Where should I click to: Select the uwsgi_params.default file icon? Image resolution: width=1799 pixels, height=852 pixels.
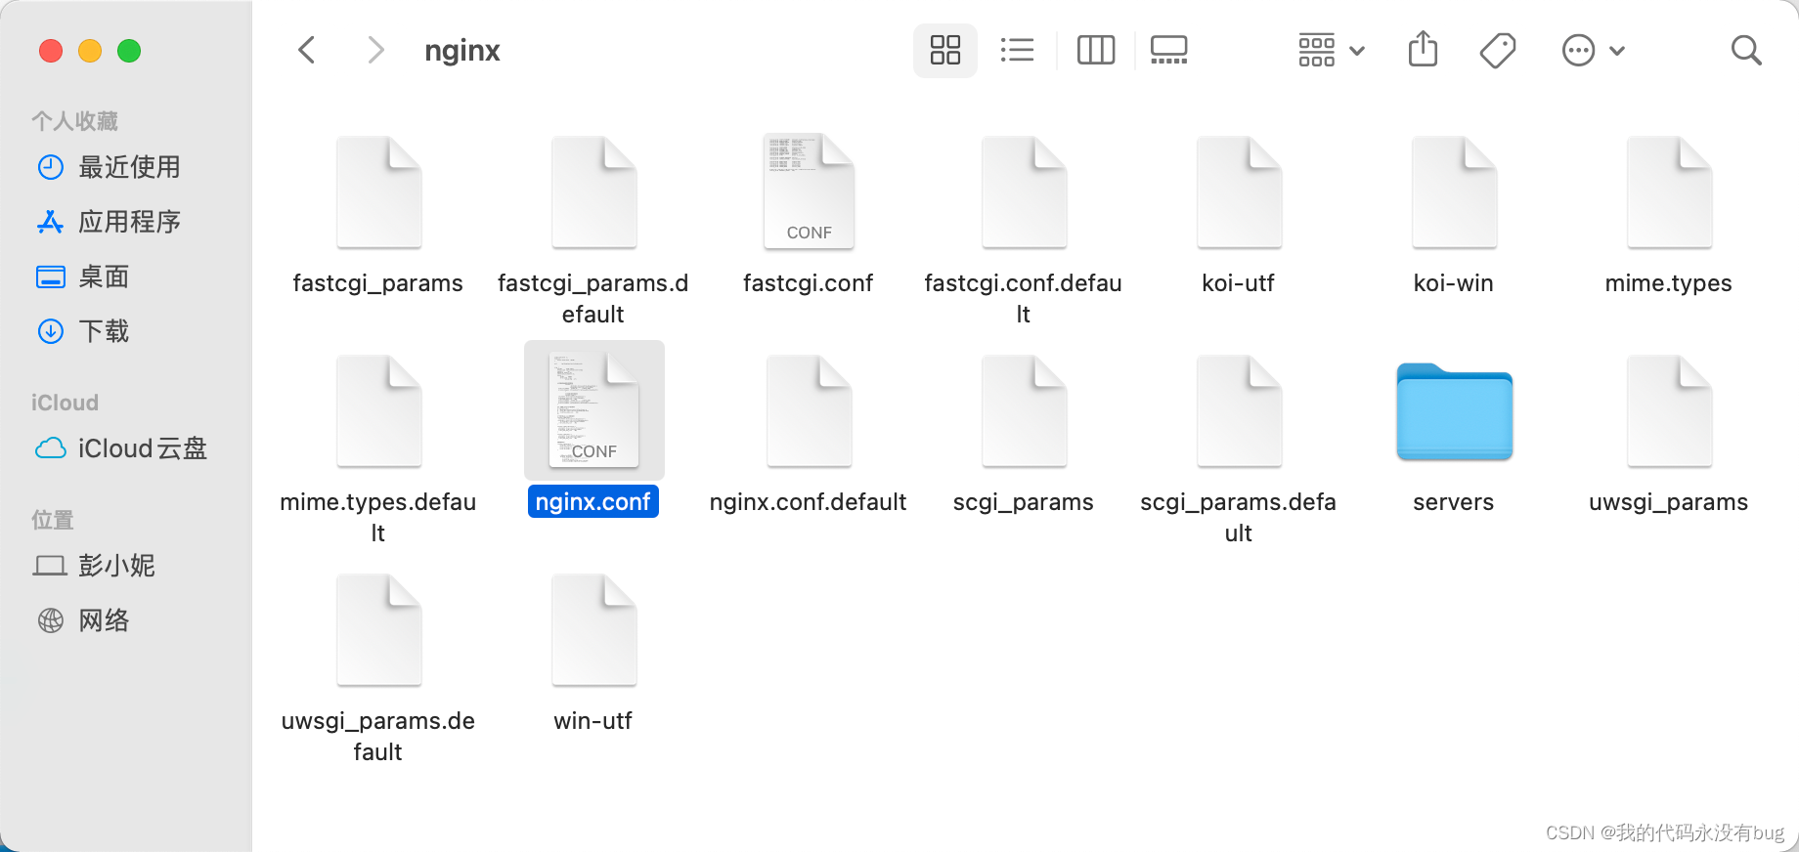379,630
